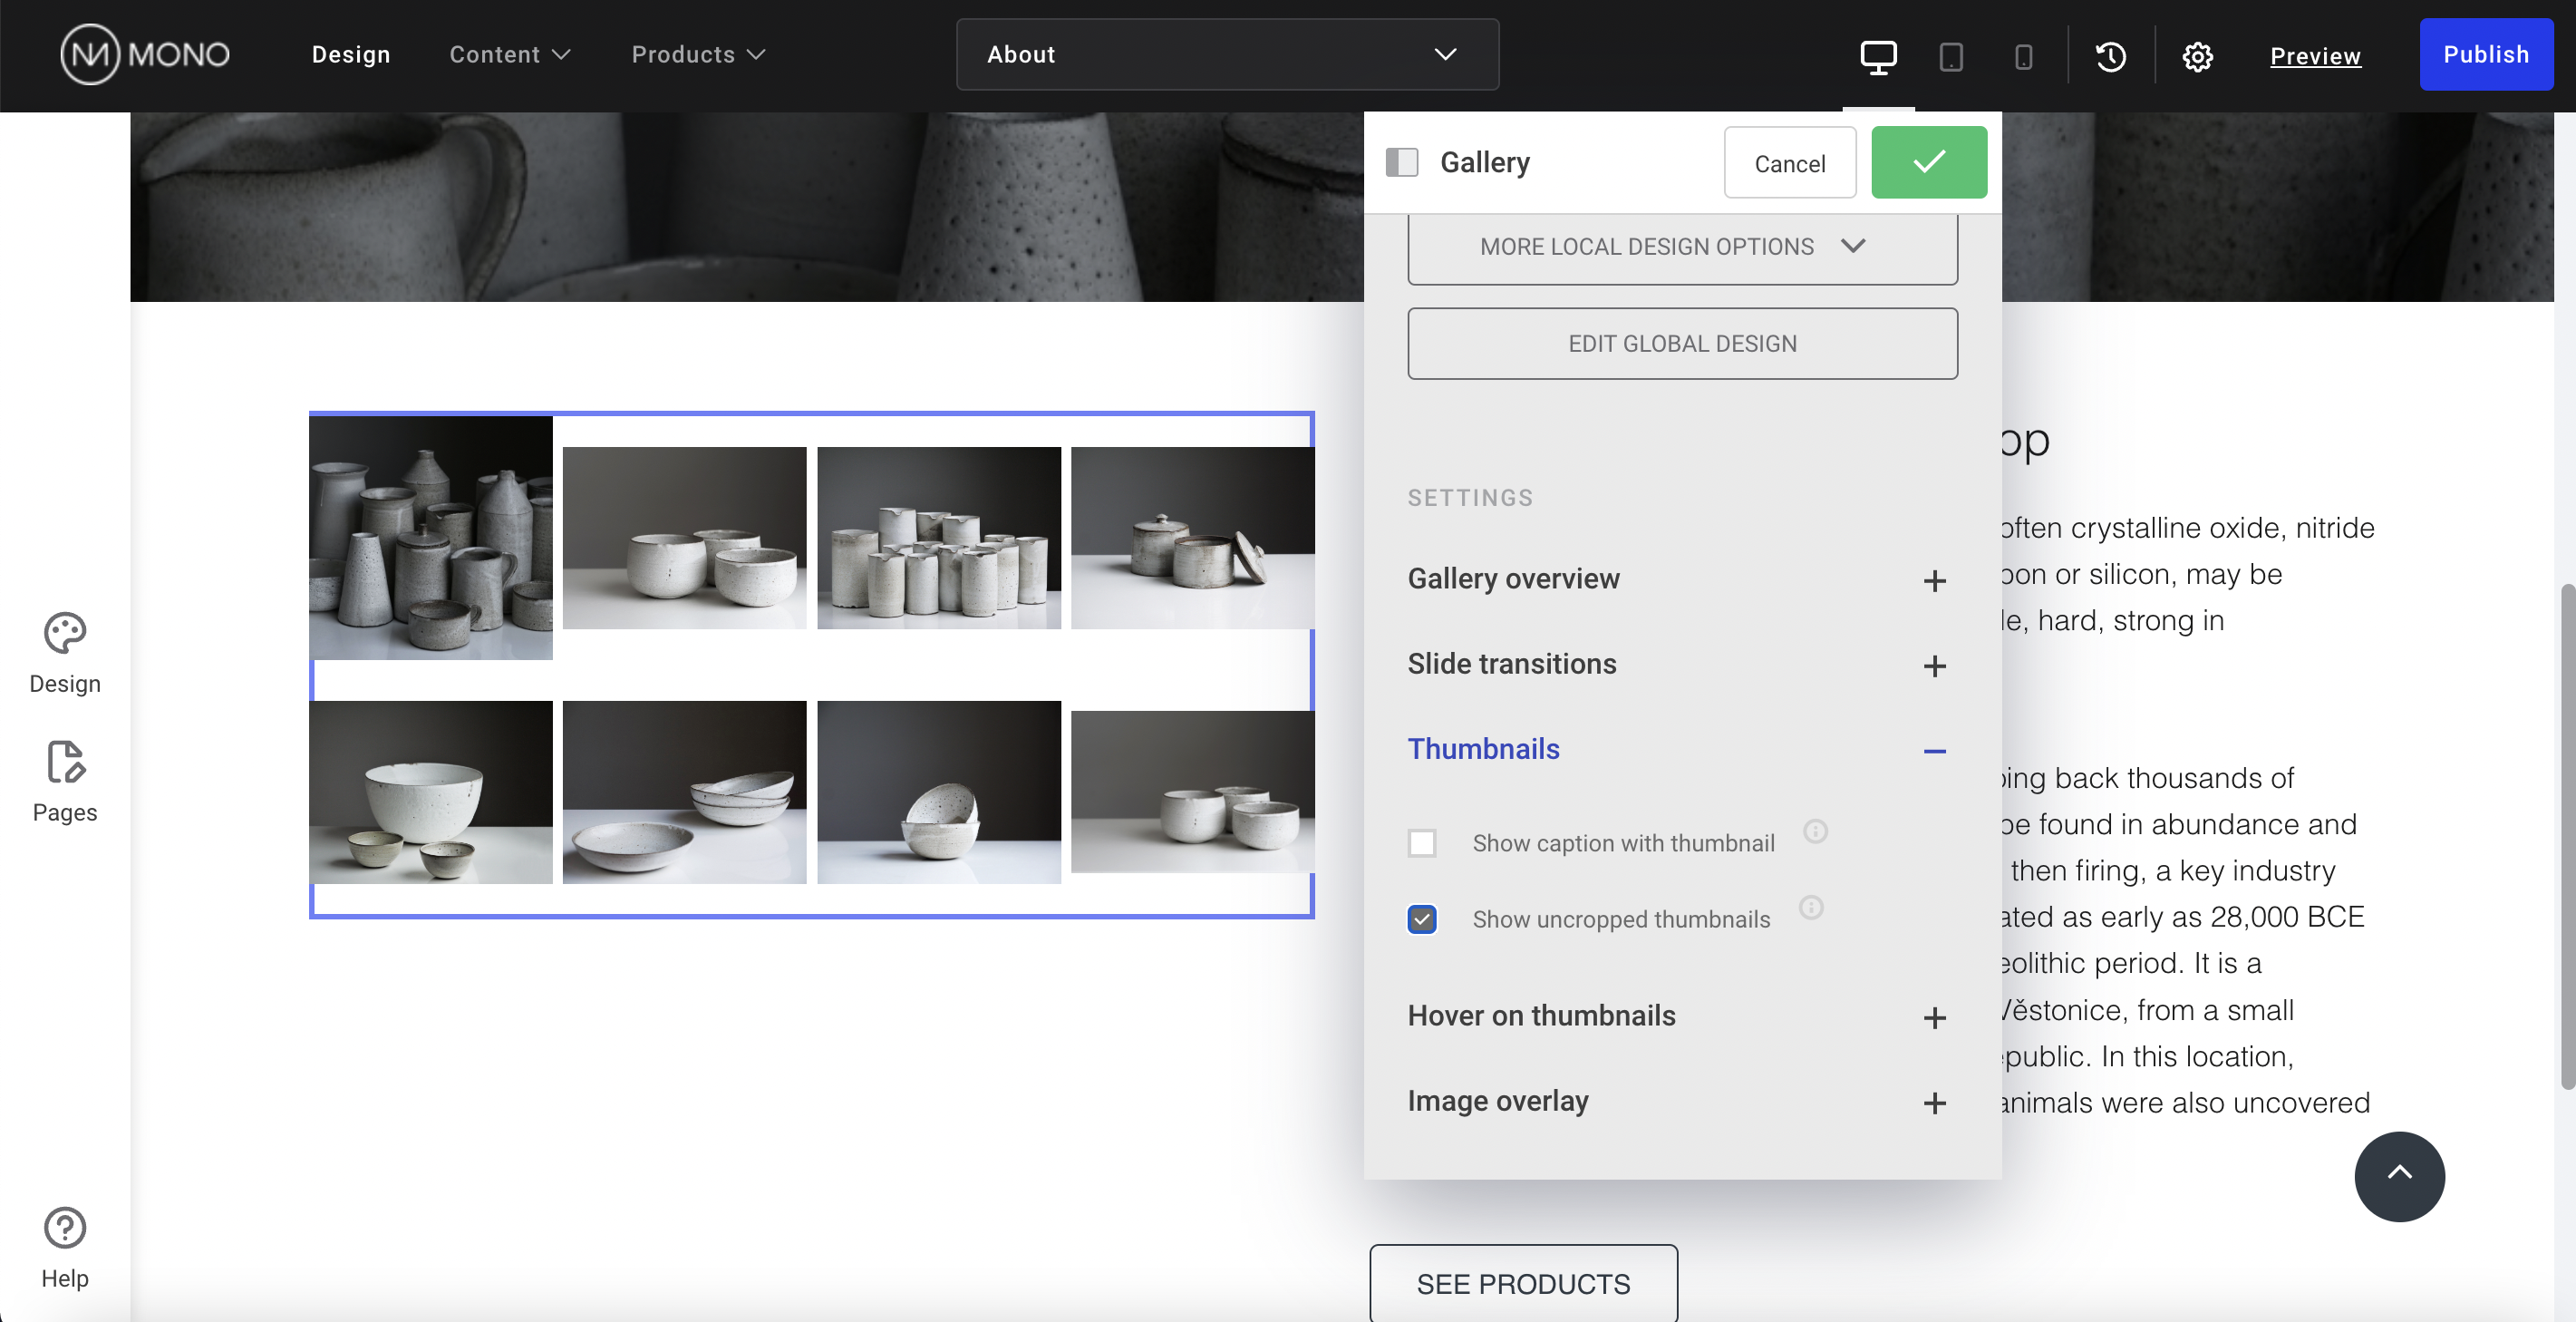This screenshot has width=2576, height=1322.
Task: Enable Show caption with thumbnail checkbox
Action: coord(1422,843)
